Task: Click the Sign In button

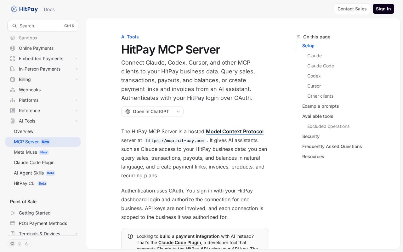Action: pos(383,9)
